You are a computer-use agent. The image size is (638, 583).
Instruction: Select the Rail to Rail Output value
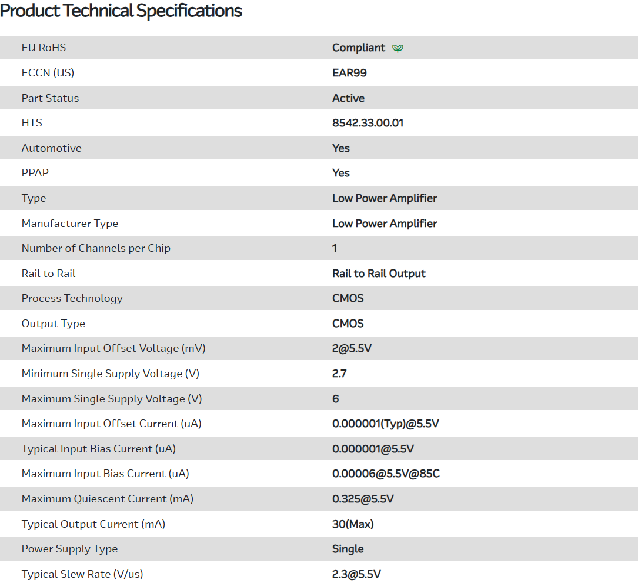[379, 274]
